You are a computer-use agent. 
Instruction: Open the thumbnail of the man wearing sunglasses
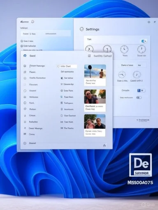95,100
